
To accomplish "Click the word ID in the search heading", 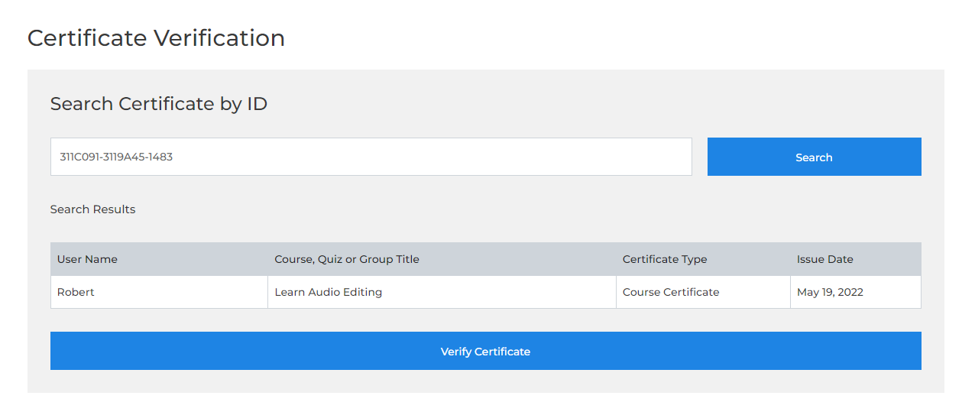I will pyautogui.click(x=257, y=104).
